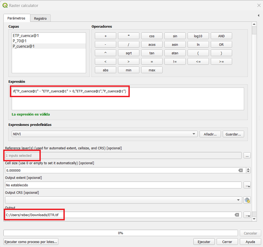Viewport: 263px width, 247px height.
Task: Click the AND operator button
Action: click(x=221, y=36)
